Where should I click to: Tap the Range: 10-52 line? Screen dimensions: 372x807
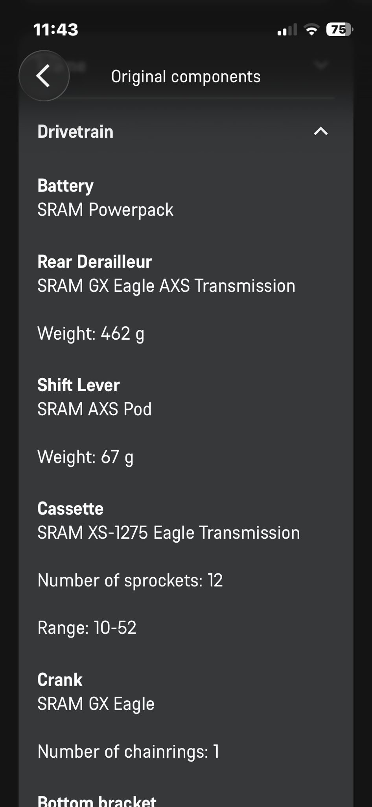coord(87,628)
